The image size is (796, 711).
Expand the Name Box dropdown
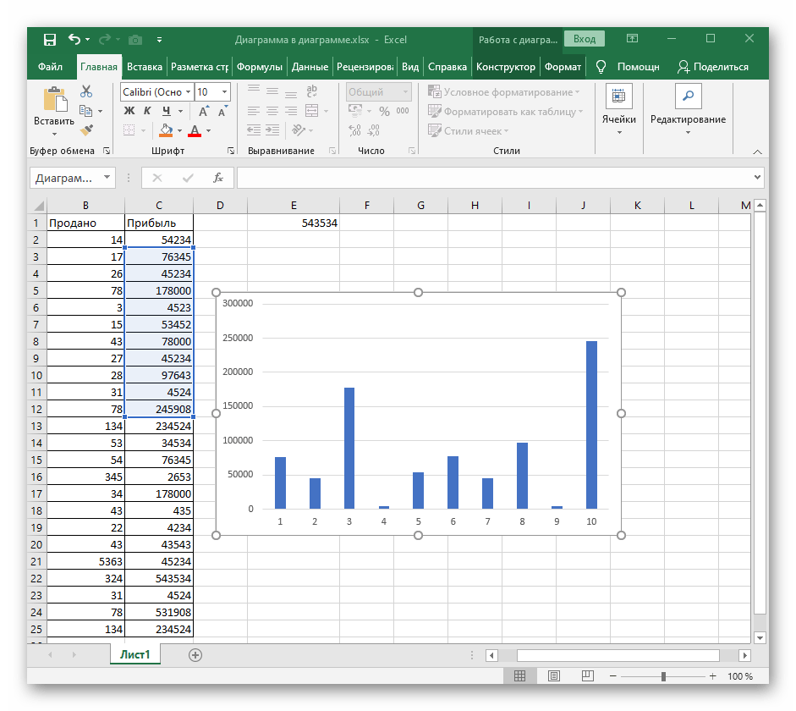pyautogui.click(x=107, y=178)
